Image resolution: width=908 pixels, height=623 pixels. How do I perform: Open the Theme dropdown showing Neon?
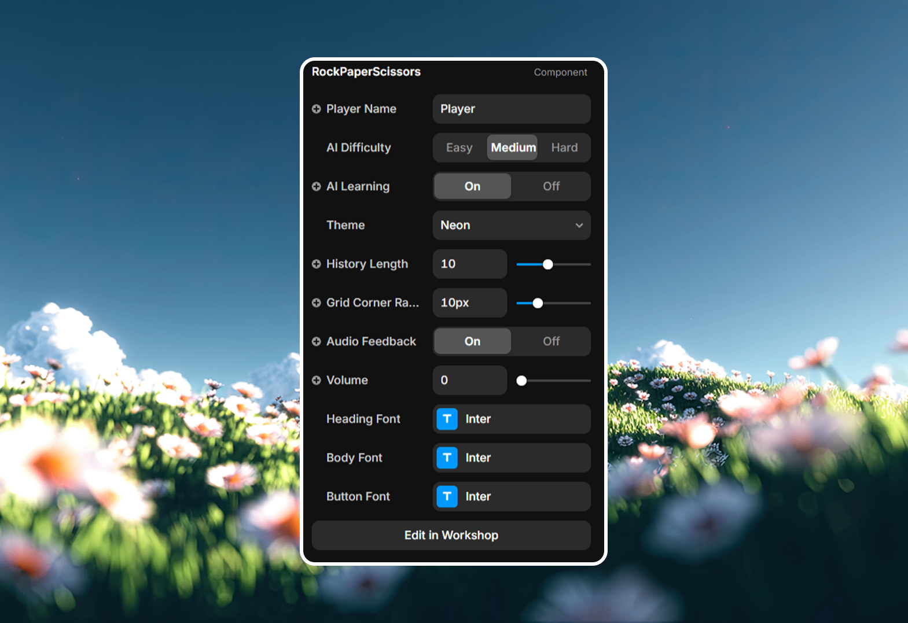pos(511,225)
